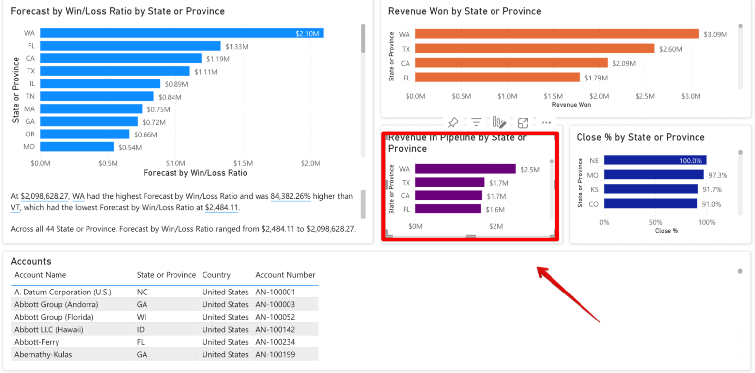Sort by the Country column header
The width and height of the screenshot is (755, 373).
(x=216, y=275)
